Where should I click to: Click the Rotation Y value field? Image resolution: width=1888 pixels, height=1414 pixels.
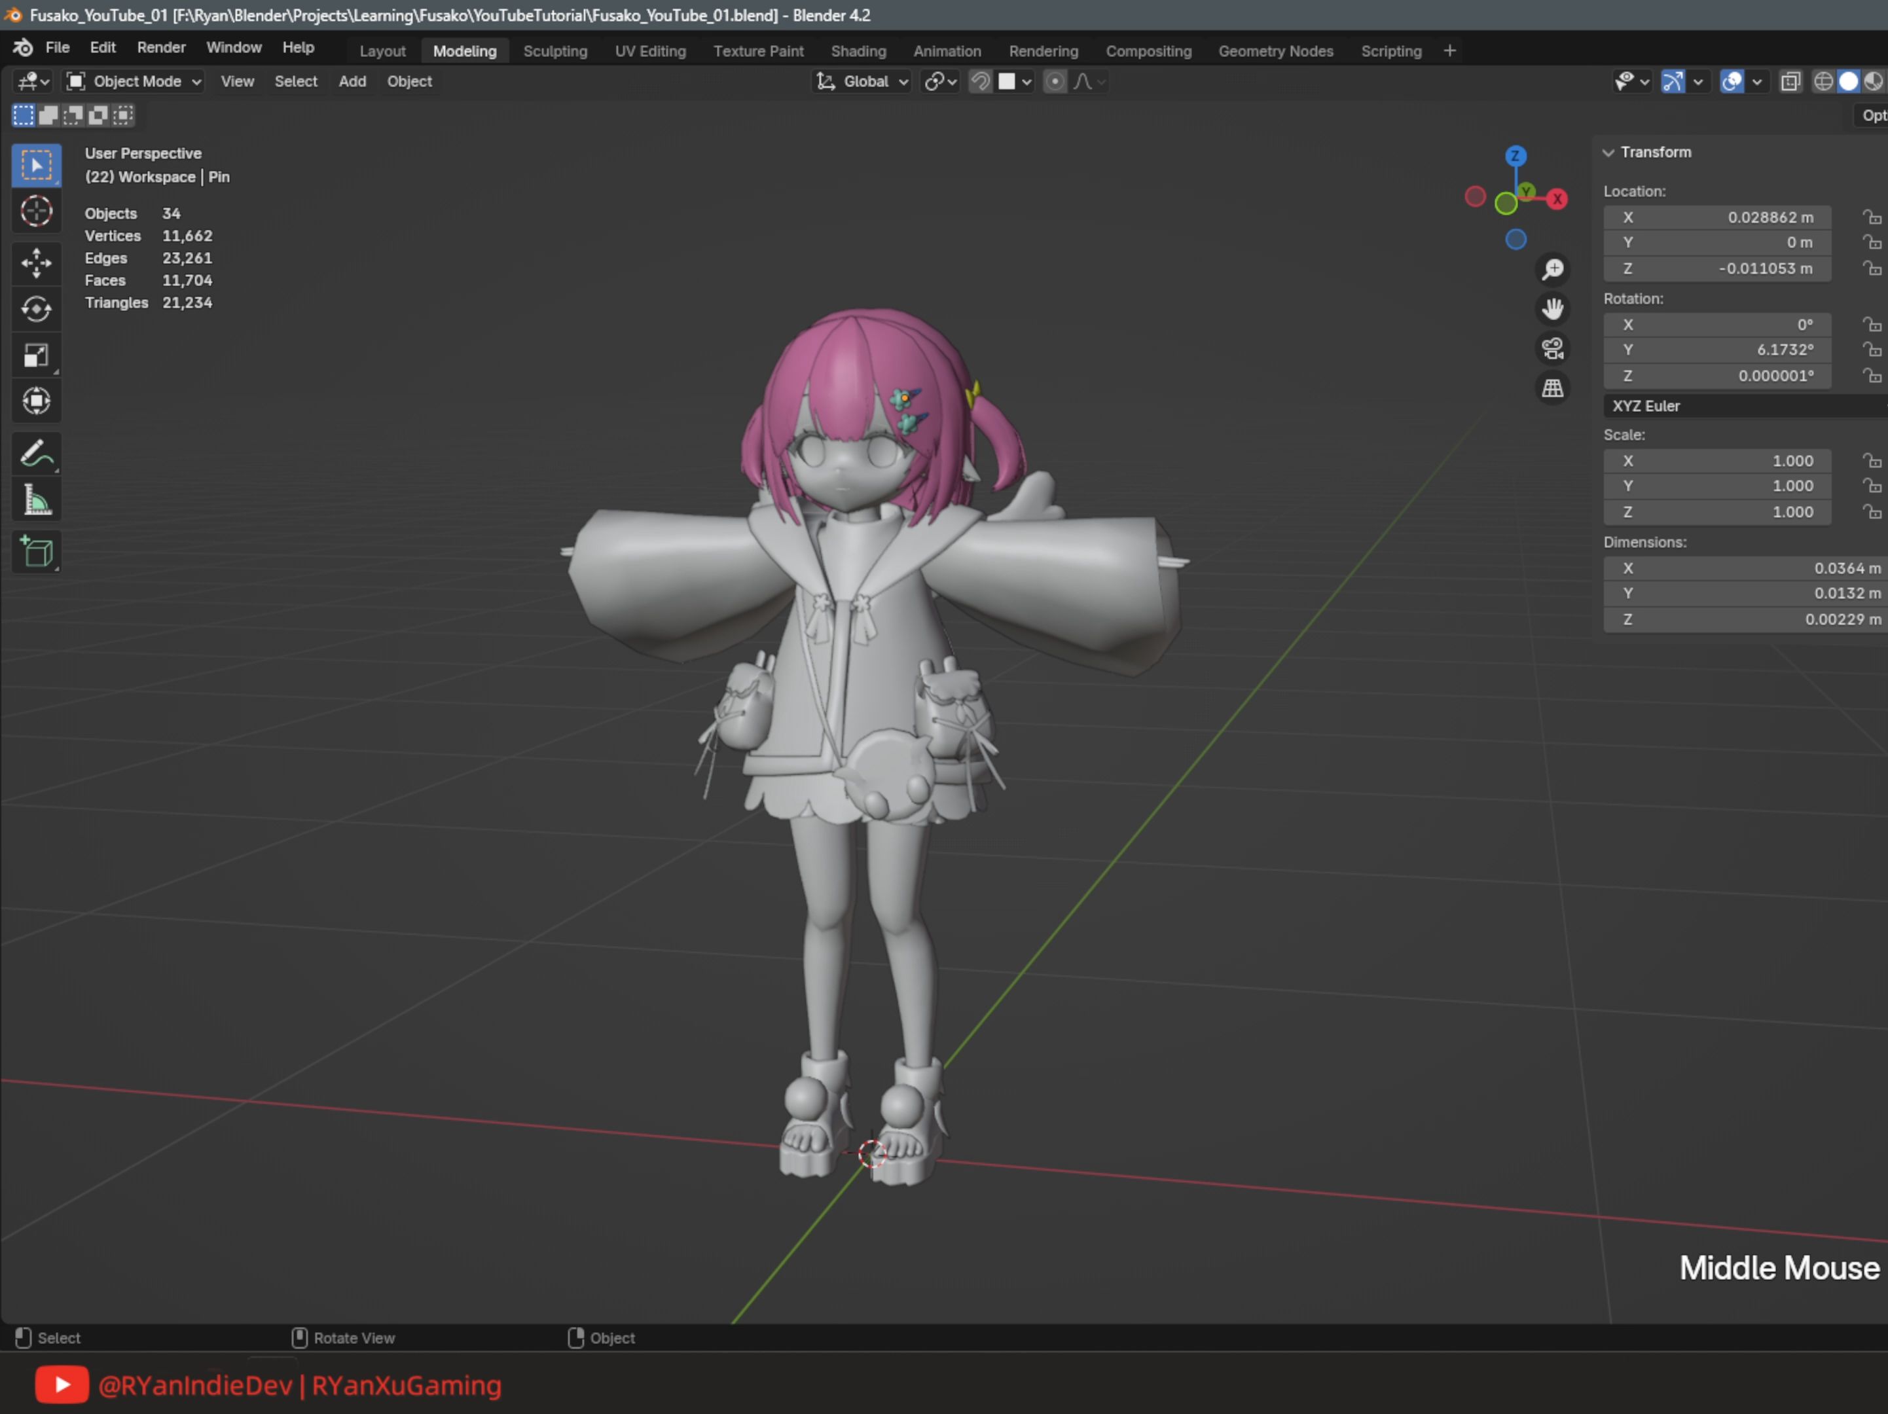point(1716,350)
